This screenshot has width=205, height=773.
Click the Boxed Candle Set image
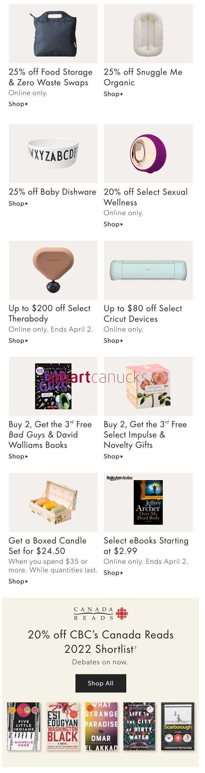click(x=53, y=502)
